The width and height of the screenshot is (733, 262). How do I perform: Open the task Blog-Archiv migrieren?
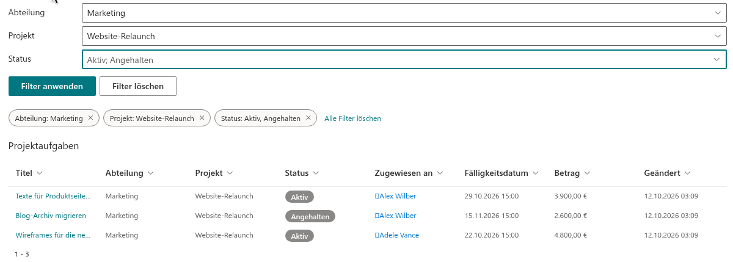click(51, 216)
